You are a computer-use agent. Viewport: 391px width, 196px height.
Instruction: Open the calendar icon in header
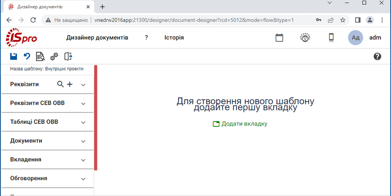coord(279,38)
